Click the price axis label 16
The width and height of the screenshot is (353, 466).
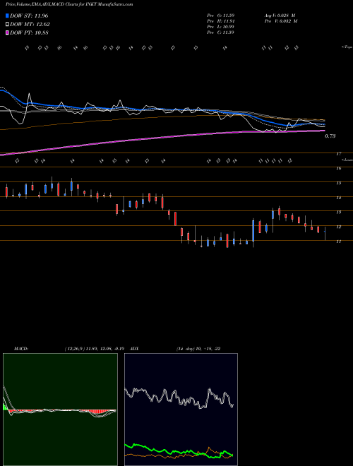338,169
